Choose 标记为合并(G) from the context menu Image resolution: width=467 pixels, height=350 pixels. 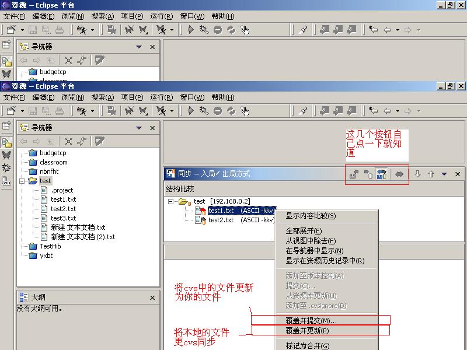click(x=326, y=345)
